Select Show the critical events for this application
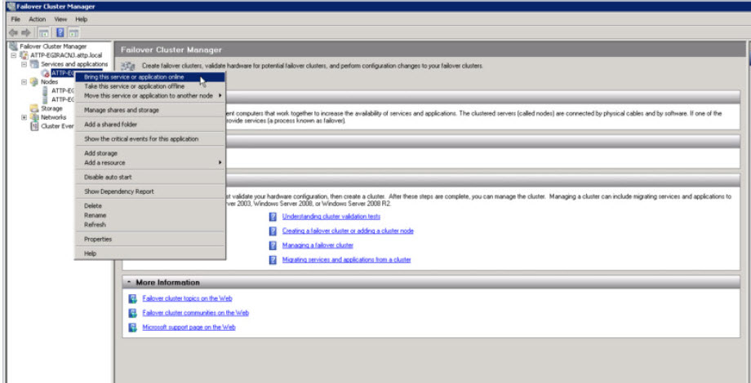 pyautogui.click(x=149, y=139)
